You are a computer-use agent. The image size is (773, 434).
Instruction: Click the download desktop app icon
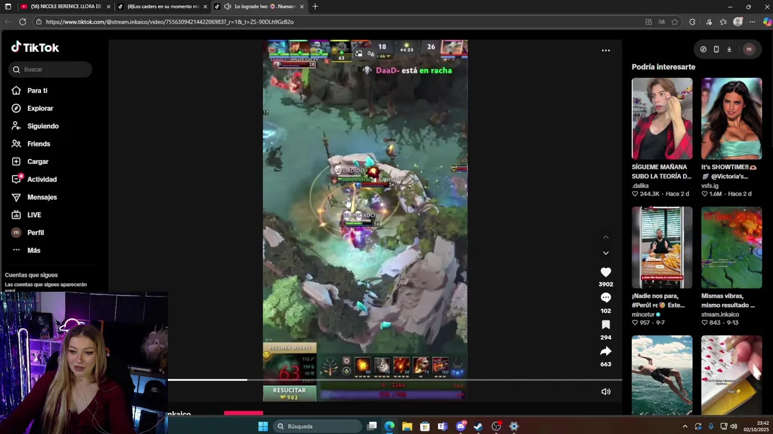point(729,49)
